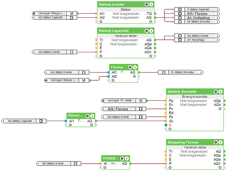The width and height of the screenshot is (227, 172).
Task: Click gear icon on Vermogen PV Install input
Action: [104, 101]
